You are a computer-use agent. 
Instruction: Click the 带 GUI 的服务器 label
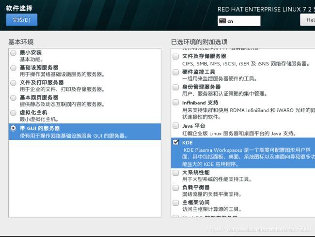[40, 128]
